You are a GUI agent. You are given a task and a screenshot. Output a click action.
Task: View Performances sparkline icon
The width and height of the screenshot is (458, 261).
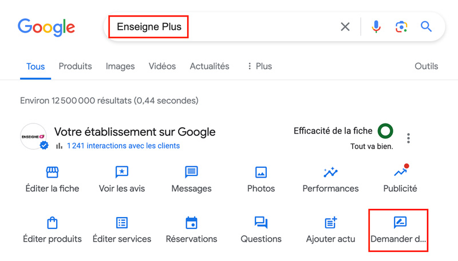(330, 172)
